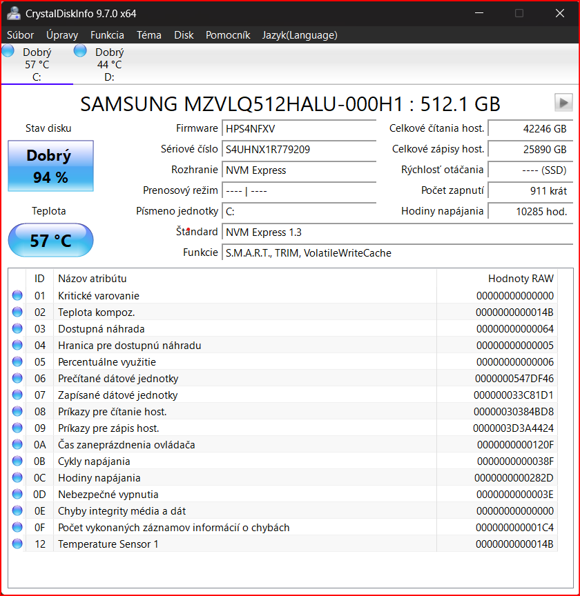The height and width of the screenshot is (596, 580).
Task: Click the blue health status circle for drive C:
Action: [8, 50]
